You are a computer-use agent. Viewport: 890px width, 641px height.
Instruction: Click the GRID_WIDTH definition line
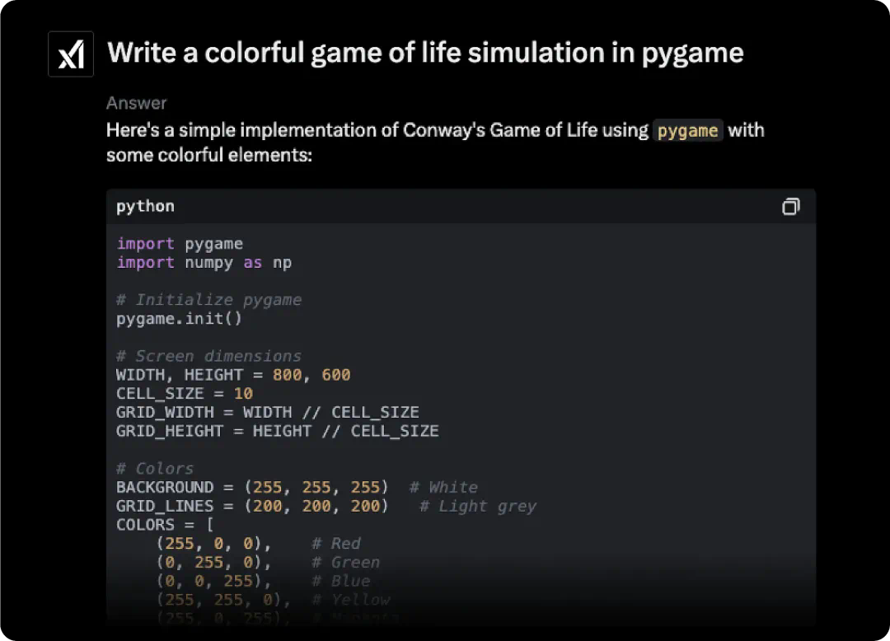[267, 412]
